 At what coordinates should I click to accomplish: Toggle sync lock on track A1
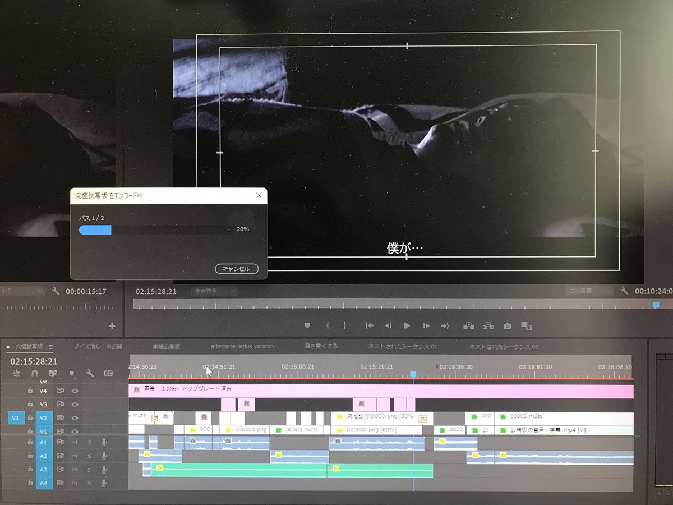click(61, 443)
